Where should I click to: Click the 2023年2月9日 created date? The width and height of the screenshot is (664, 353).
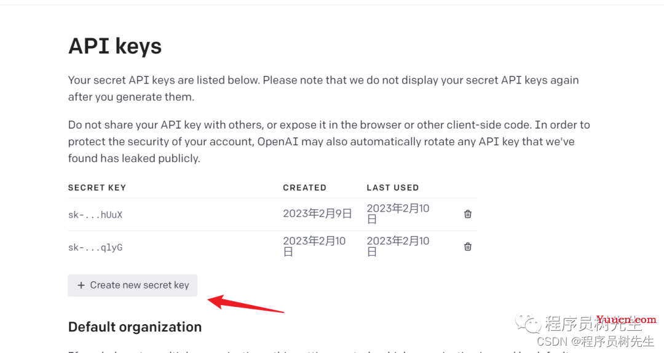coord(318,213)
